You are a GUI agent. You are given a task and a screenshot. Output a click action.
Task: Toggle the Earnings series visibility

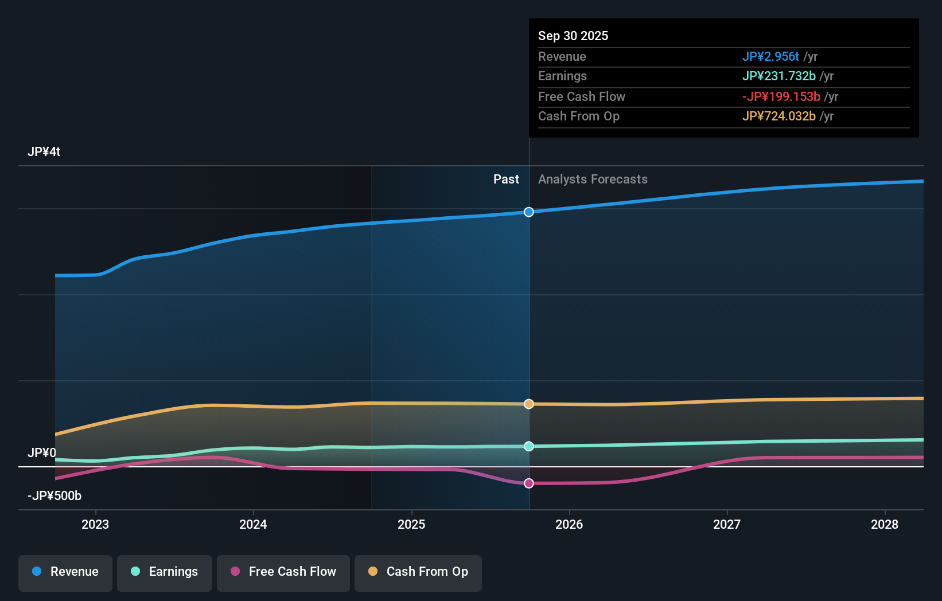(164, 573)
